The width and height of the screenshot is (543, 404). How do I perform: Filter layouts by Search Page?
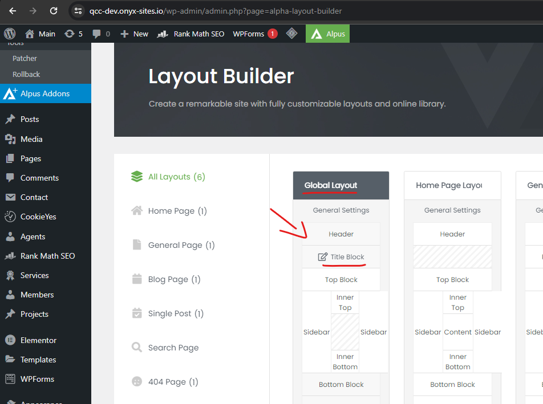coord(165,348)
